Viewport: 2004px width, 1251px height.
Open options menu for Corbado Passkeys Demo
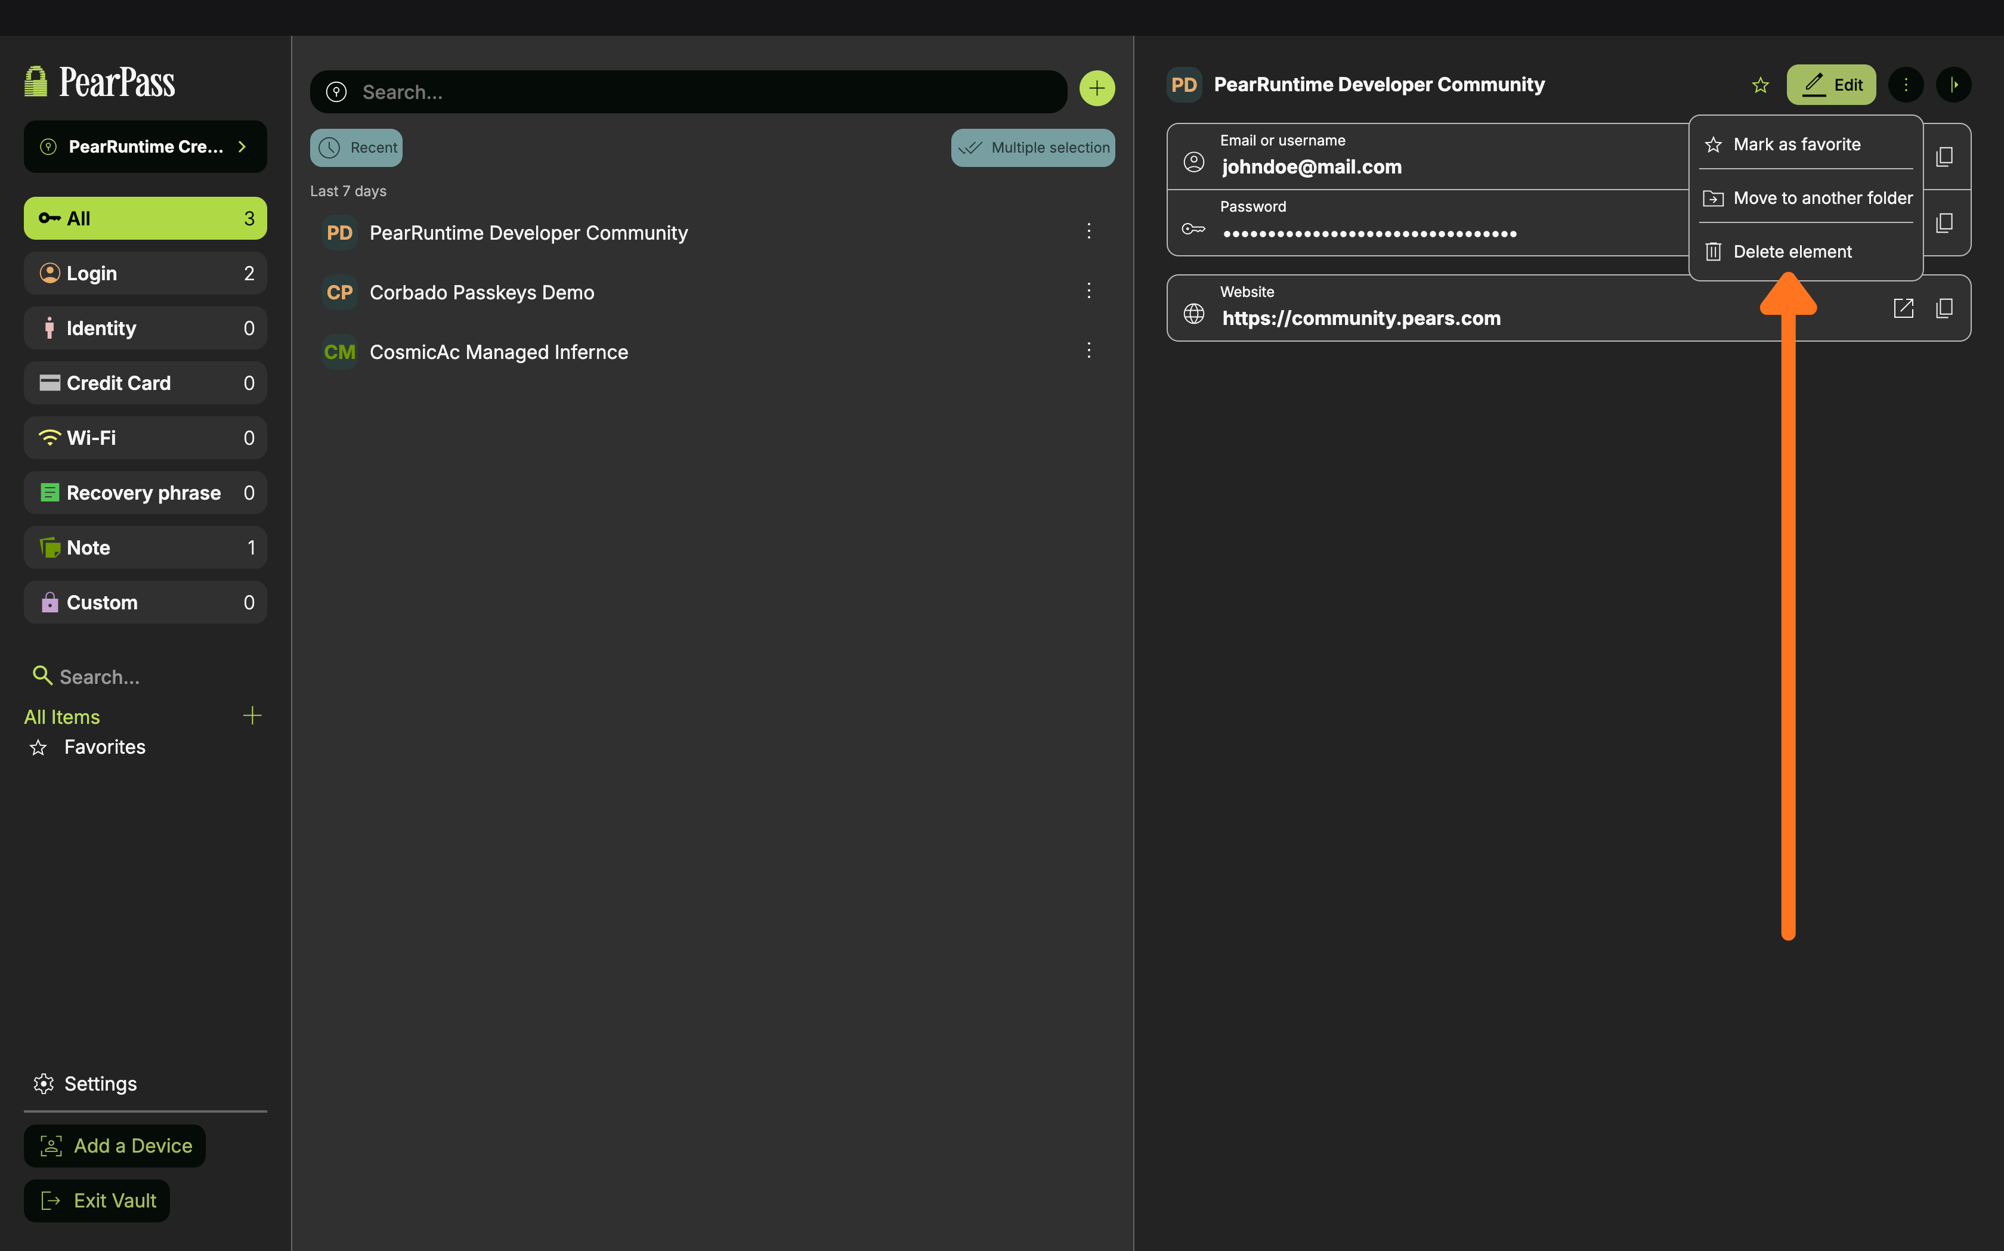(1089, 290)
